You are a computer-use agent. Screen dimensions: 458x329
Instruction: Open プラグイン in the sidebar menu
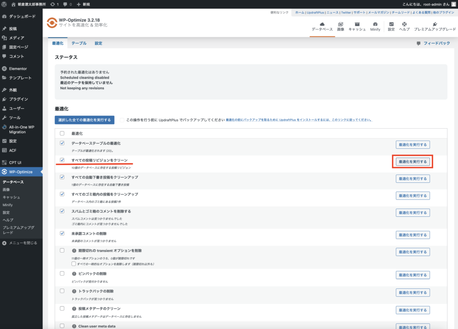tap(18, 99)
